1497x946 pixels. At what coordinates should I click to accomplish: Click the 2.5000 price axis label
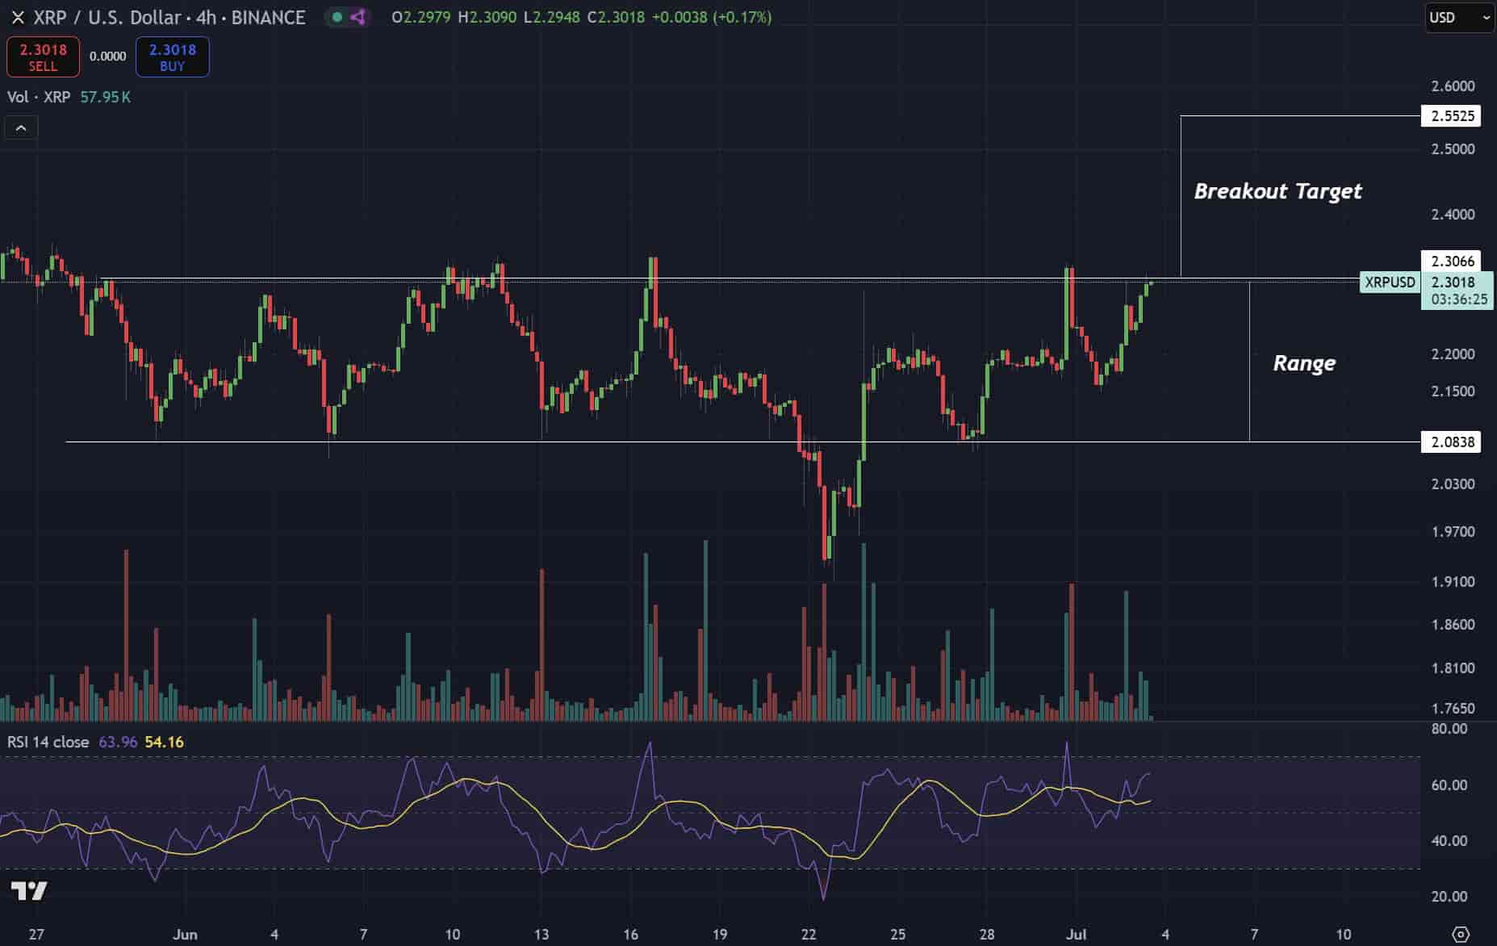tap(1453, 149)
